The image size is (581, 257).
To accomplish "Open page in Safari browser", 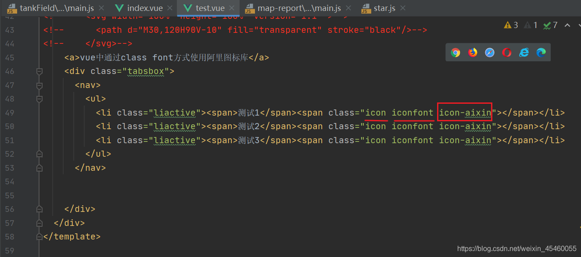I will [x=490, y=53].
